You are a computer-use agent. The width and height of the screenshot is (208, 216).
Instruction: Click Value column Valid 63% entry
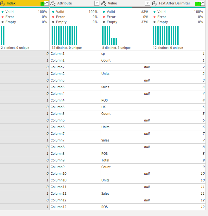125,12
